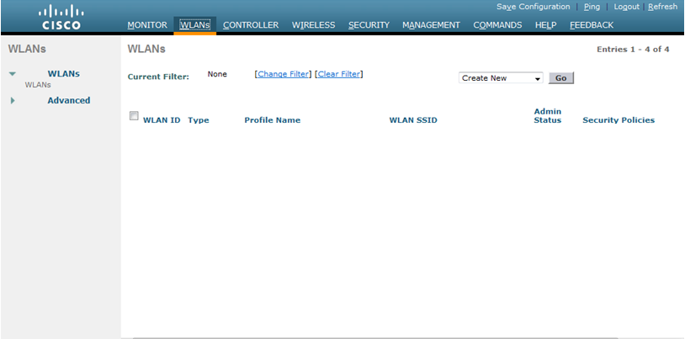
Task: Toggle the select-all WLAN checkbox
Action: click(x=134, y=116)
